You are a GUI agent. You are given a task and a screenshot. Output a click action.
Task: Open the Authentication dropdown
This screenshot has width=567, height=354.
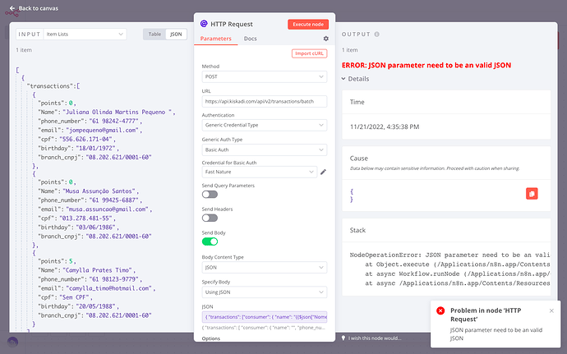[x=265, y=125]
